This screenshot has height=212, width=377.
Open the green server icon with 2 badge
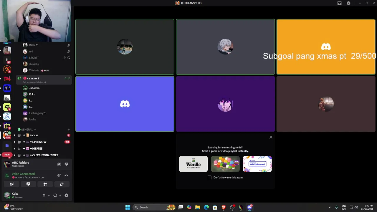[x=7, y=107]
